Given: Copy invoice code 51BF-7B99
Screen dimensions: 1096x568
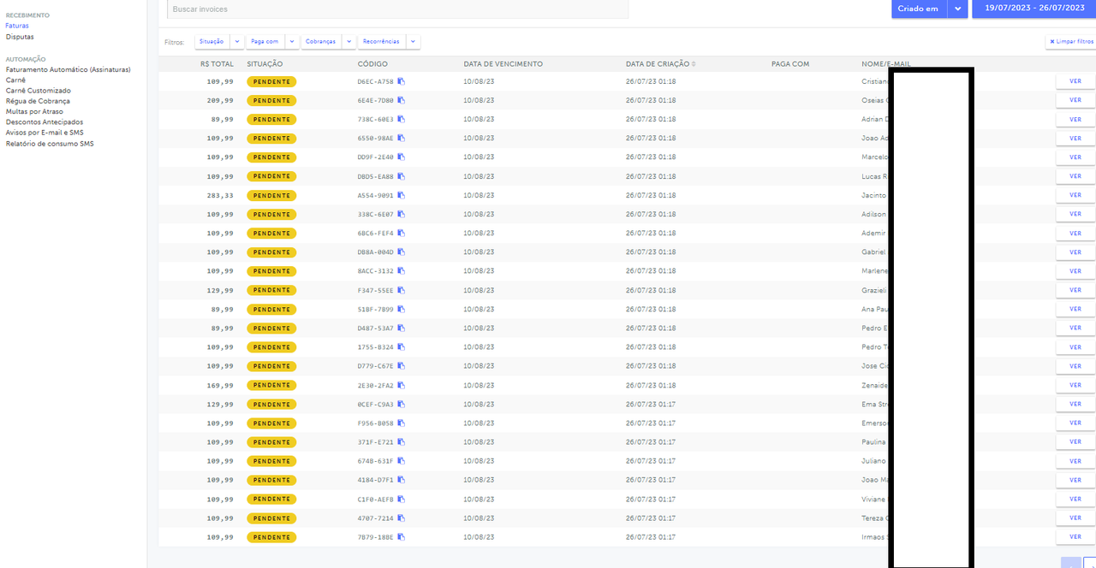Looking at the screenshot, I should tap(402, 309).
